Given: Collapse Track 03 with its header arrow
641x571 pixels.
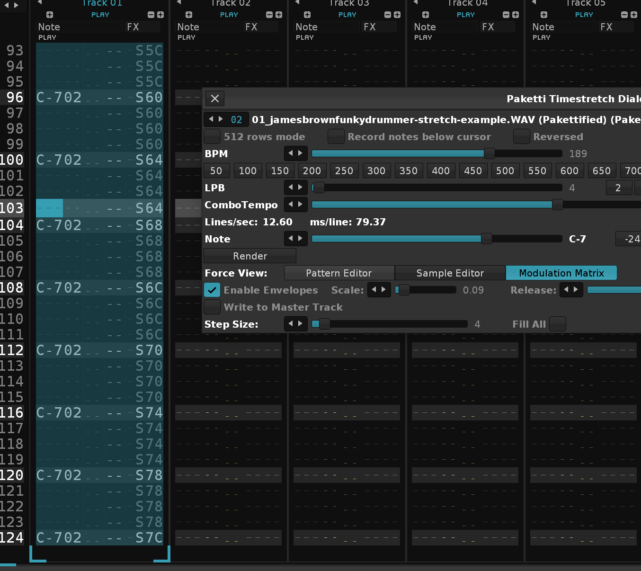Looking at the screenshot, I should [x=297, y=2].
